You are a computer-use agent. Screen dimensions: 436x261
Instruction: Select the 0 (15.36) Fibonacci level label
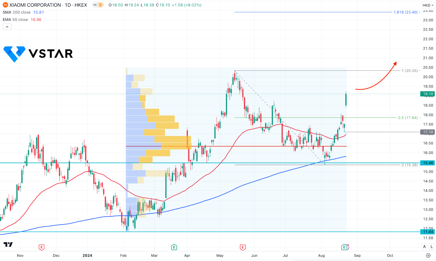(410, 165)
